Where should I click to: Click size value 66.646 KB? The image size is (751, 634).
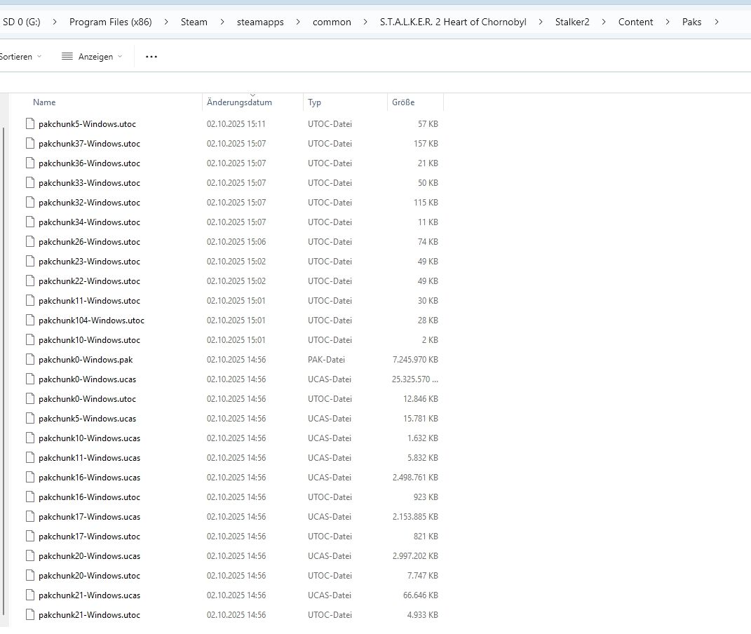[421, 595]
